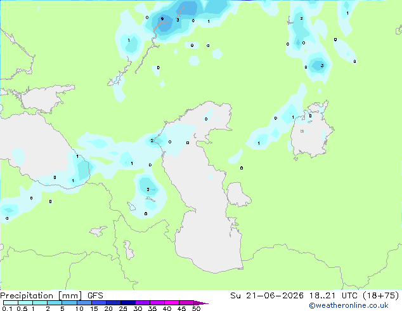Image resolution: width=402 pixels, height=311 pixels.
Task: Select the 0.5–1 mm legend color swatch
Action: tap(25, 303)
